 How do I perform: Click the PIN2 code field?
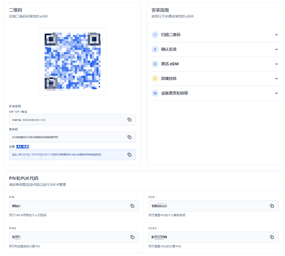click(74, 237)
